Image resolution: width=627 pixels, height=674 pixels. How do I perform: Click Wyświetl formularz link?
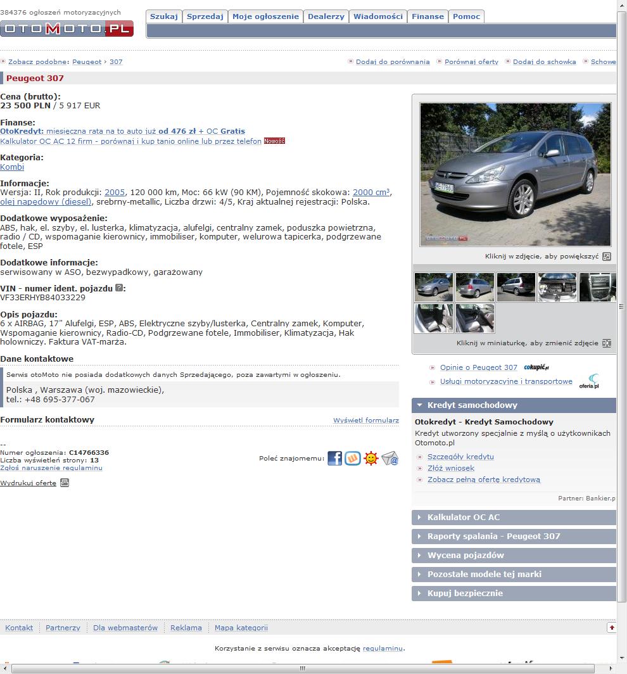point(366,421)
